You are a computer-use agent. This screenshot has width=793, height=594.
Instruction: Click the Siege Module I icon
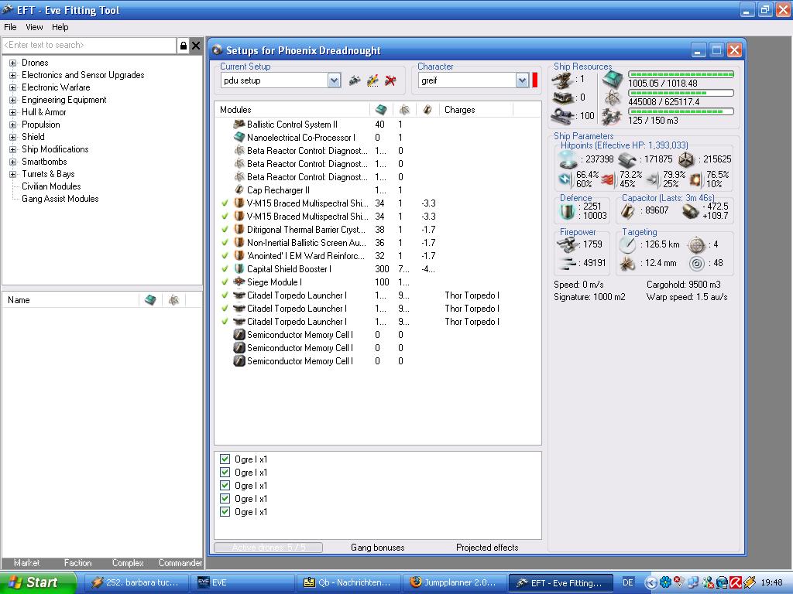239,282
